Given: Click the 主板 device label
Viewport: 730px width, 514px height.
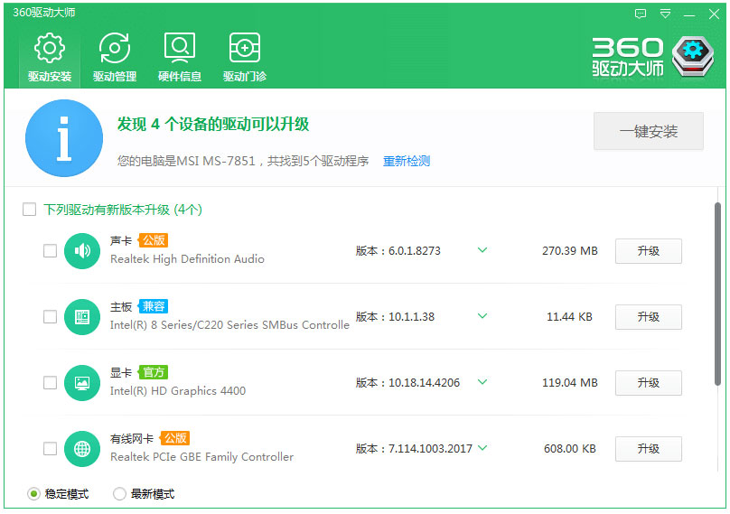Looking at the screenshot, I should click(x=121, y=307).
